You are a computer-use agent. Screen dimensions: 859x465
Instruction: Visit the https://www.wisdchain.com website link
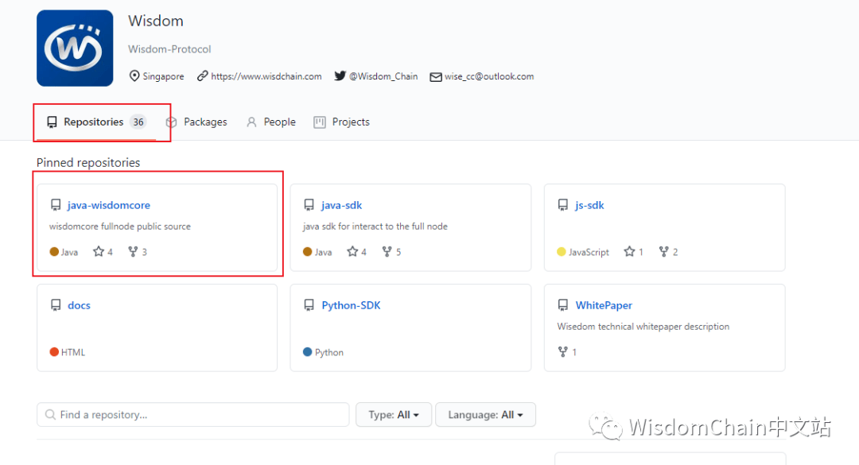click(266, 76)
